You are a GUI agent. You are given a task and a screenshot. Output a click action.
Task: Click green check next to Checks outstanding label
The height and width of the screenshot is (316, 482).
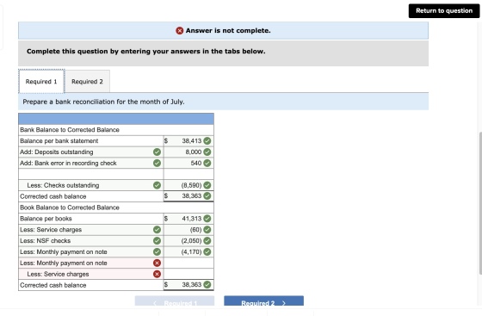tap(157, 185)
